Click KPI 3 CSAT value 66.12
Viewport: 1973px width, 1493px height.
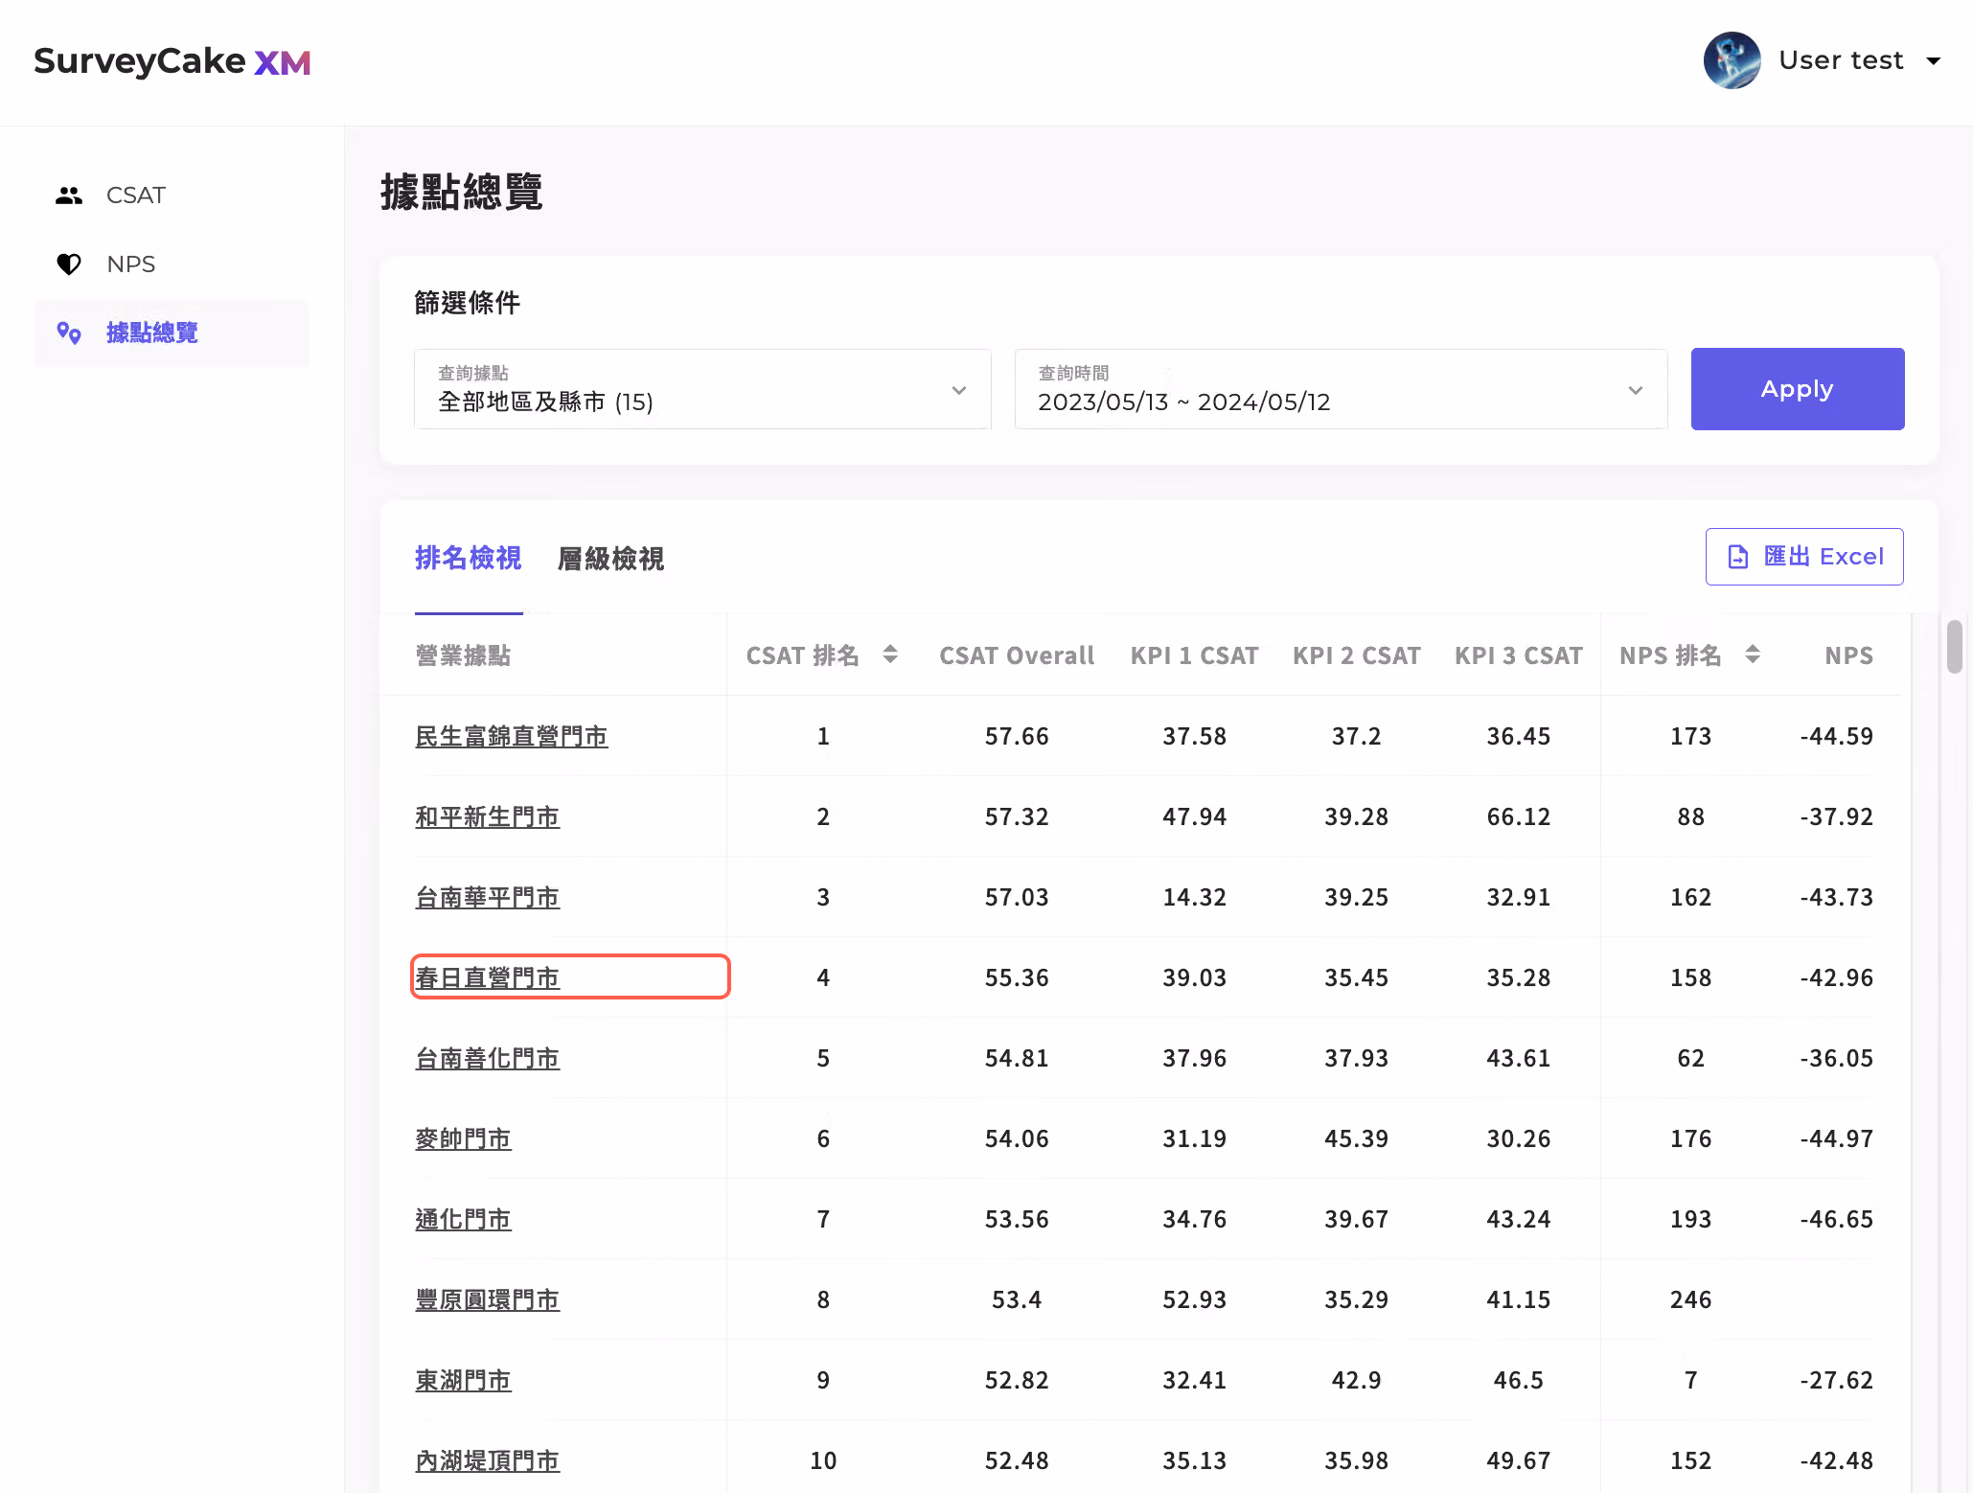(x=1519, y=817)
